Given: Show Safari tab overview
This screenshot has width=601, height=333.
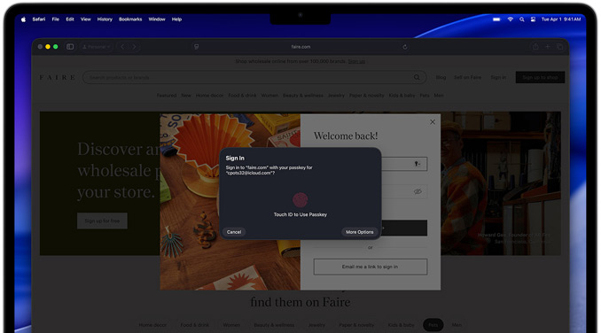Looking at the screenshot, I should [560, 47].
